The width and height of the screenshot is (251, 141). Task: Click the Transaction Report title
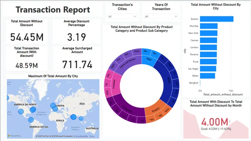53,9
